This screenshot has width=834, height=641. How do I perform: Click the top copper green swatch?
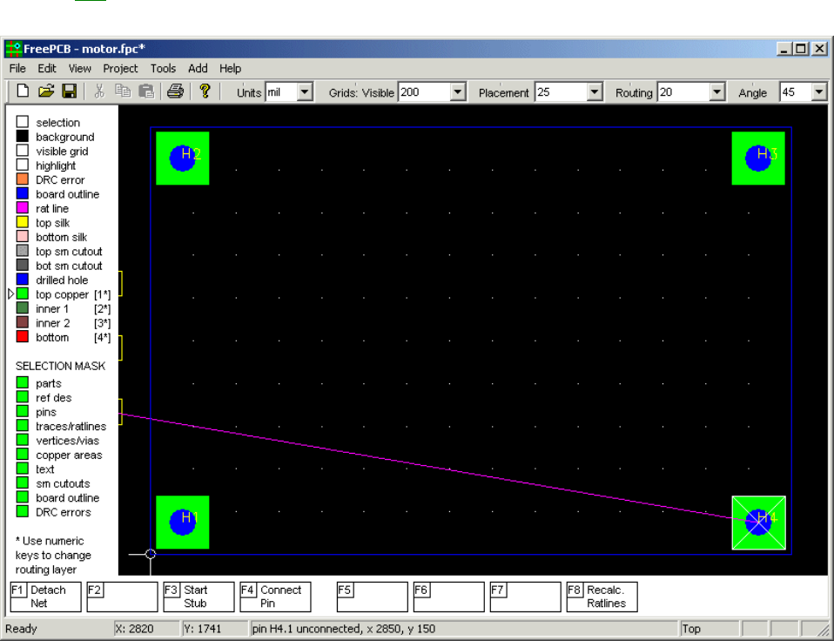coord(23,294)
